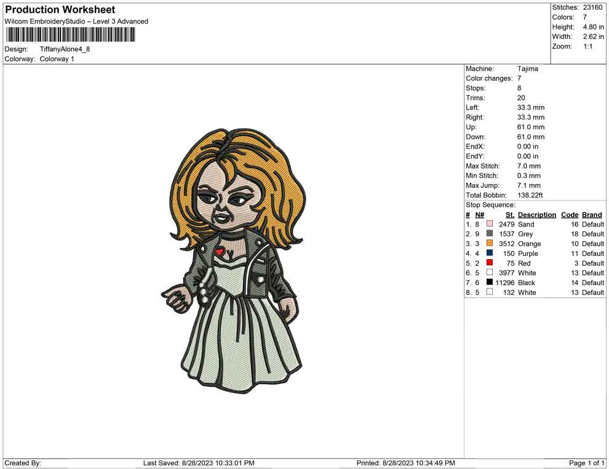Image resolution: width=609 pixels, height=469 pixels.
Task: Click stitch count '3977' in White row
Action: tap(506, 273)
